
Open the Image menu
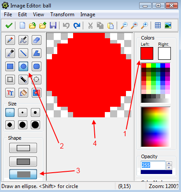(88, 14)
